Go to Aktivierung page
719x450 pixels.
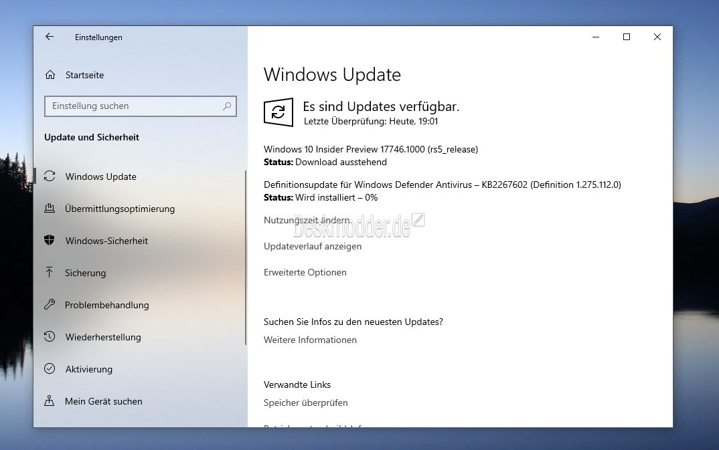tap(89, 369)
